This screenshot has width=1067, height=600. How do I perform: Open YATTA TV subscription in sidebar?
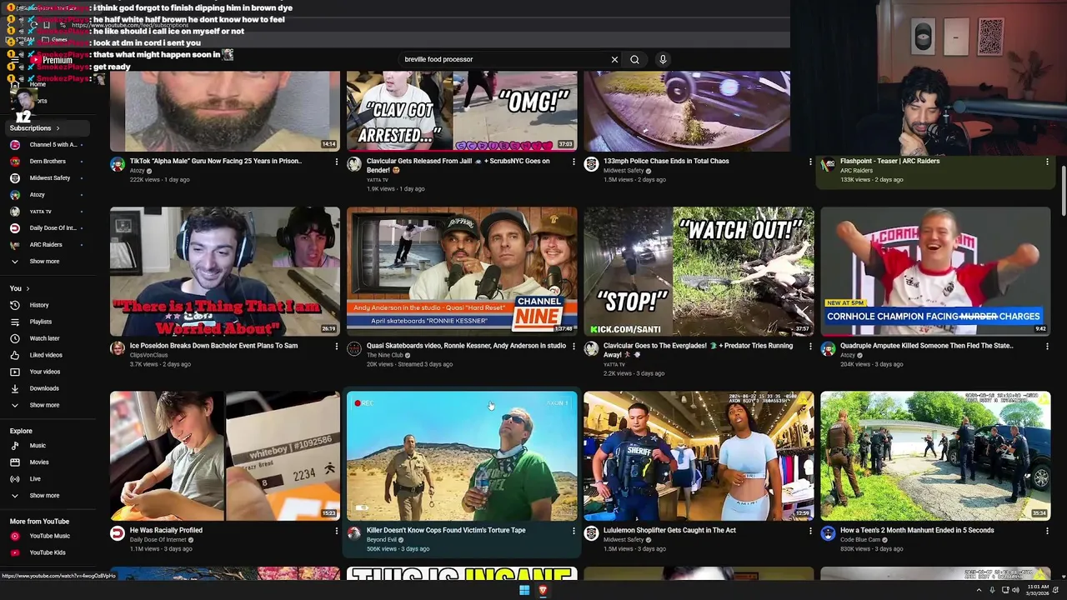48,211
